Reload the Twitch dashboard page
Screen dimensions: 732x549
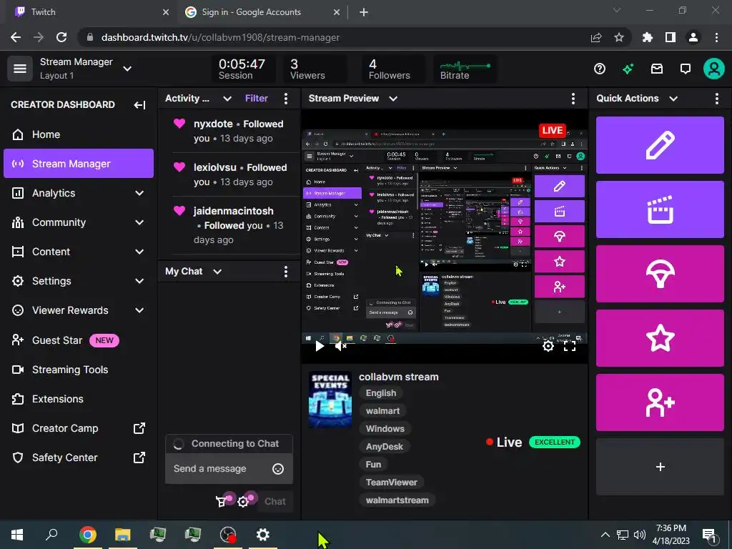61,37
